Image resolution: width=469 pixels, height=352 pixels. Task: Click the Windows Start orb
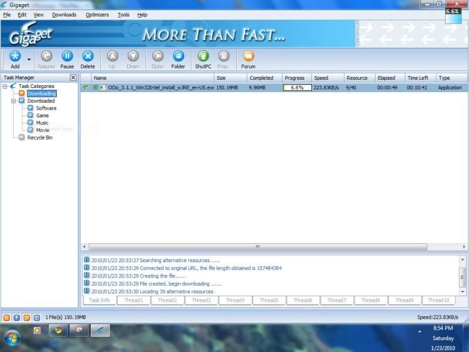[x=12, y=337]
